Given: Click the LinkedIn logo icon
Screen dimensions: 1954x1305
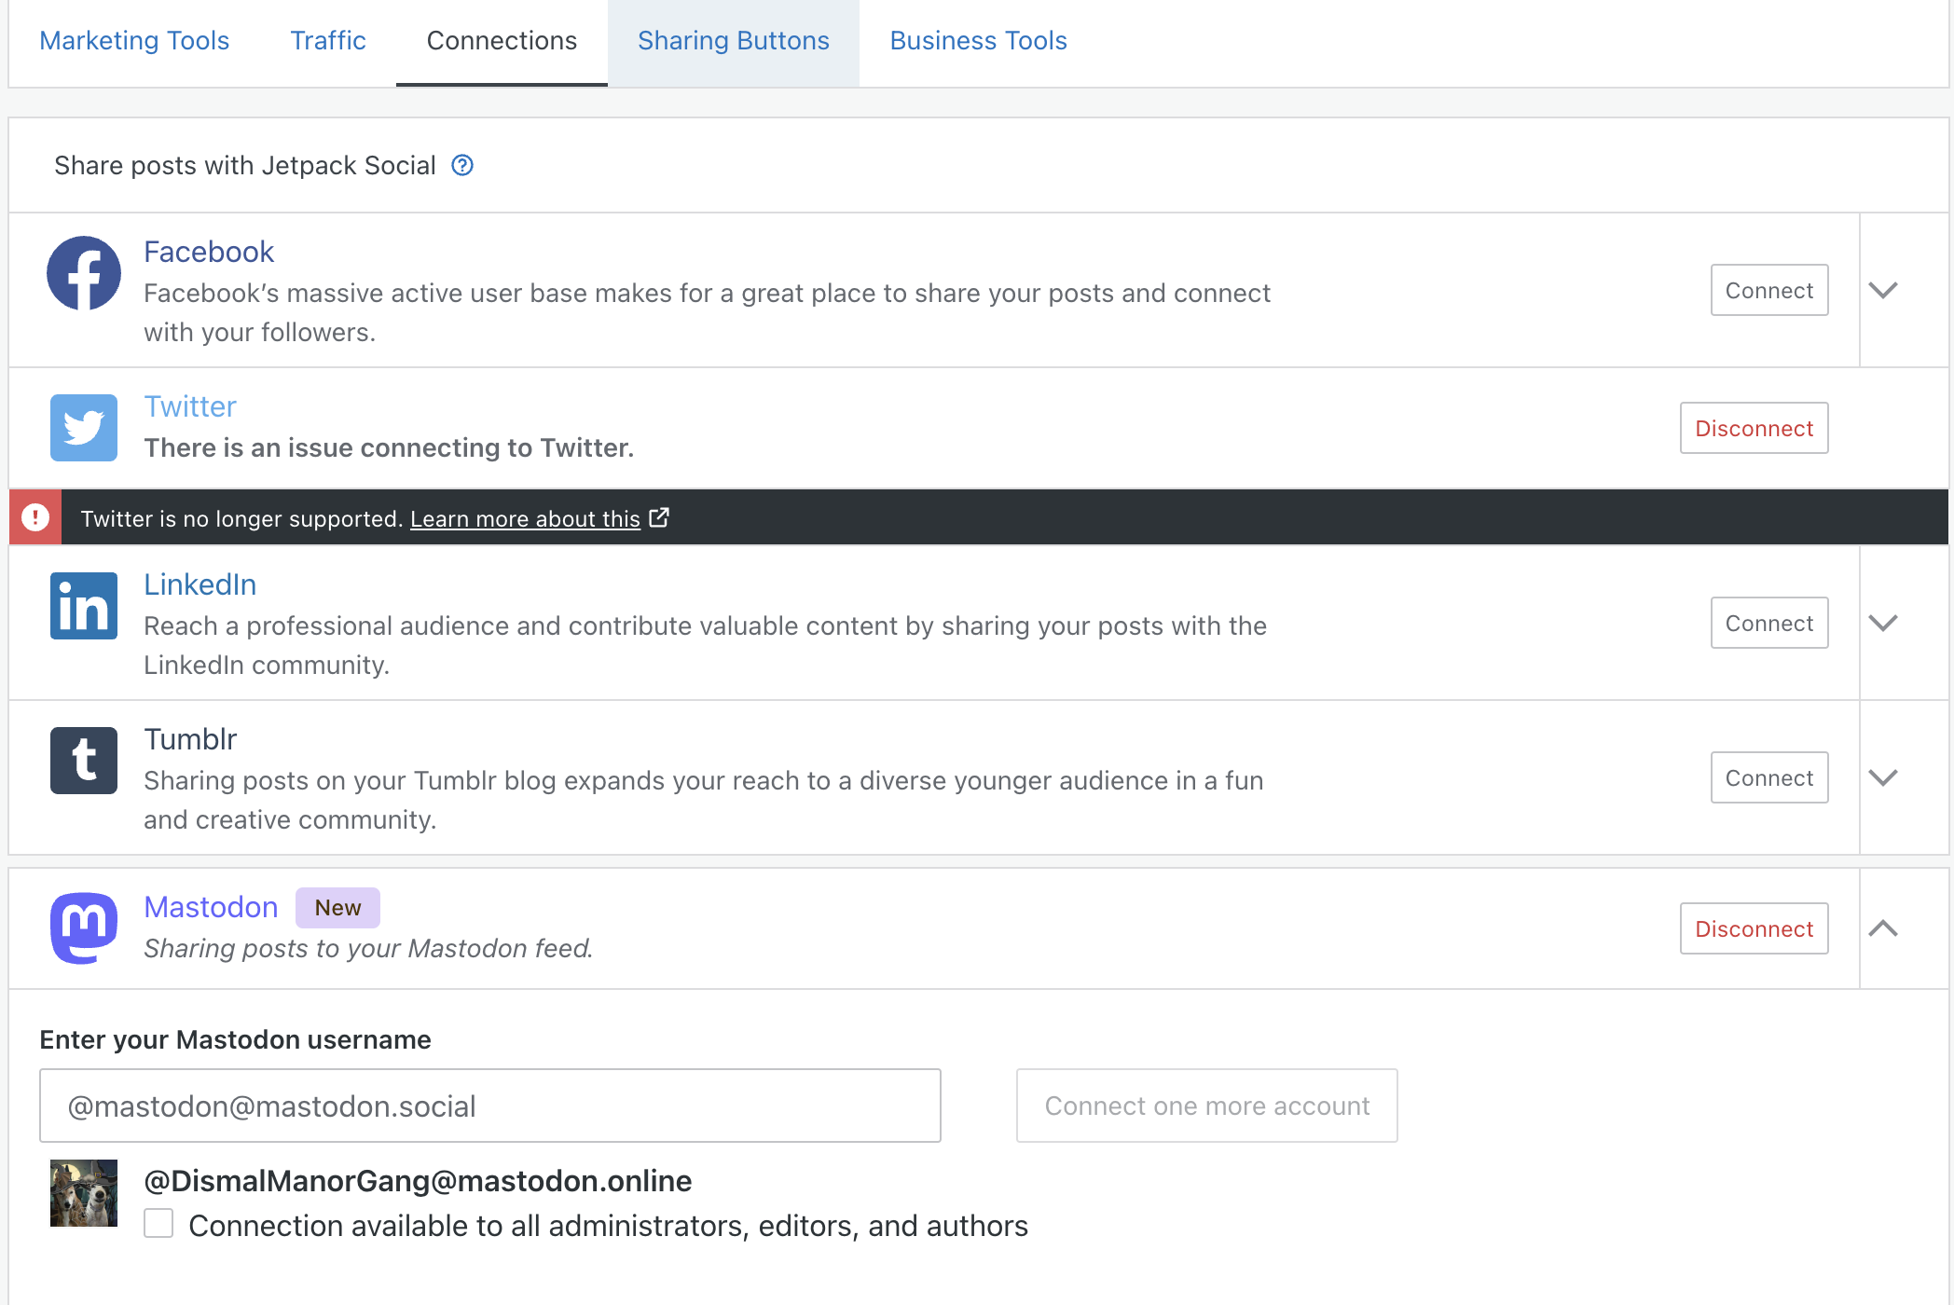Looking at the screenshot, I should point(84,606).
